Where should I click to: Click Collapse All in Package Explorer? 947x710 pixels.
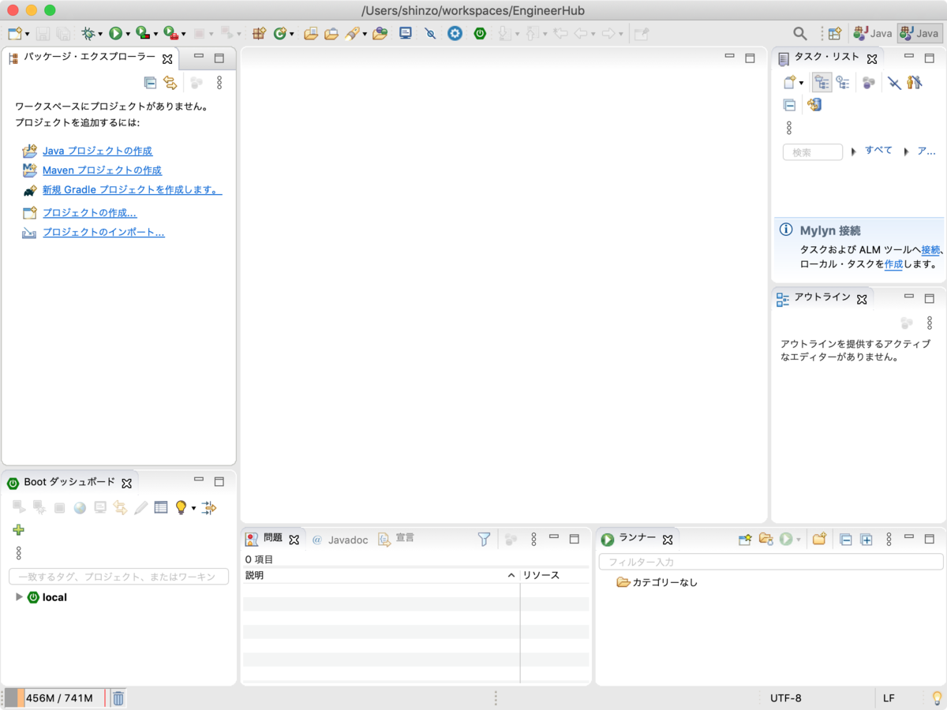tap(150, 83)
